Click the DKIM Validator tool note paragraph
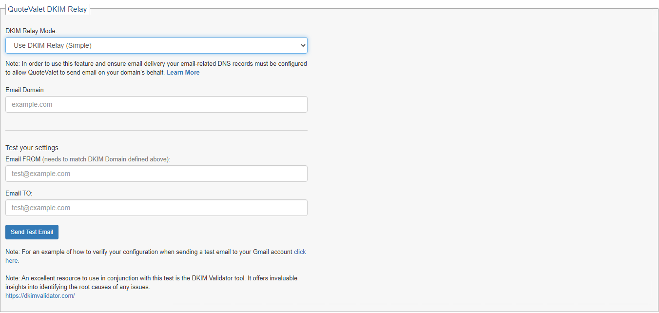Screen dimensions: 659x313 (151, 283)
